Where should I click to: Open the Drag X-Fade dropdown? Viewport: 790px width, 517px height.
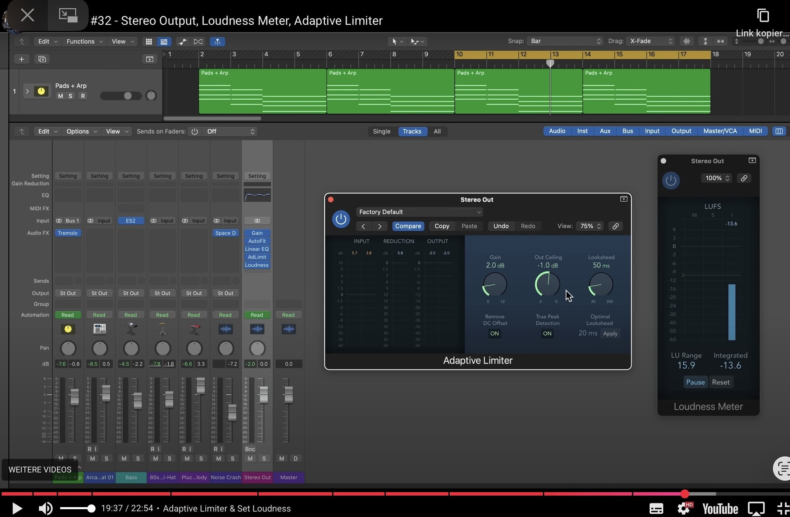650,41
